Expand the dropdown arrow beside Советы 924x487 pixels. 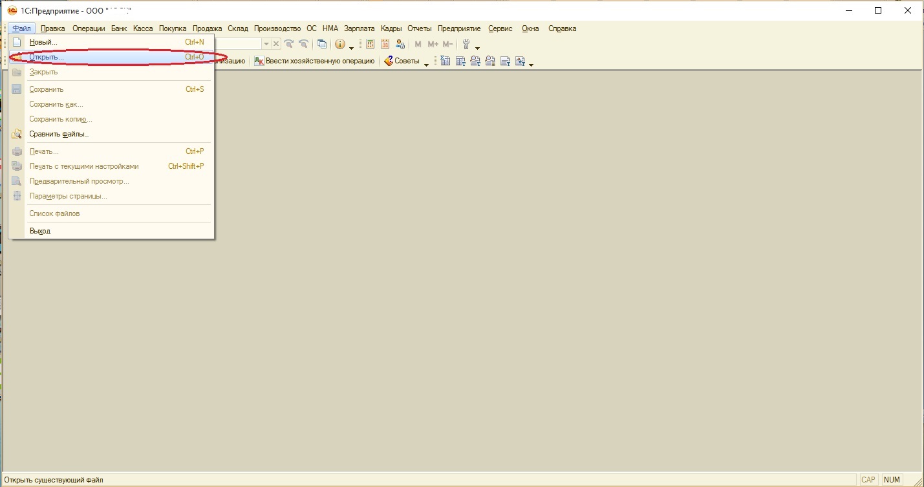(426, 63)
